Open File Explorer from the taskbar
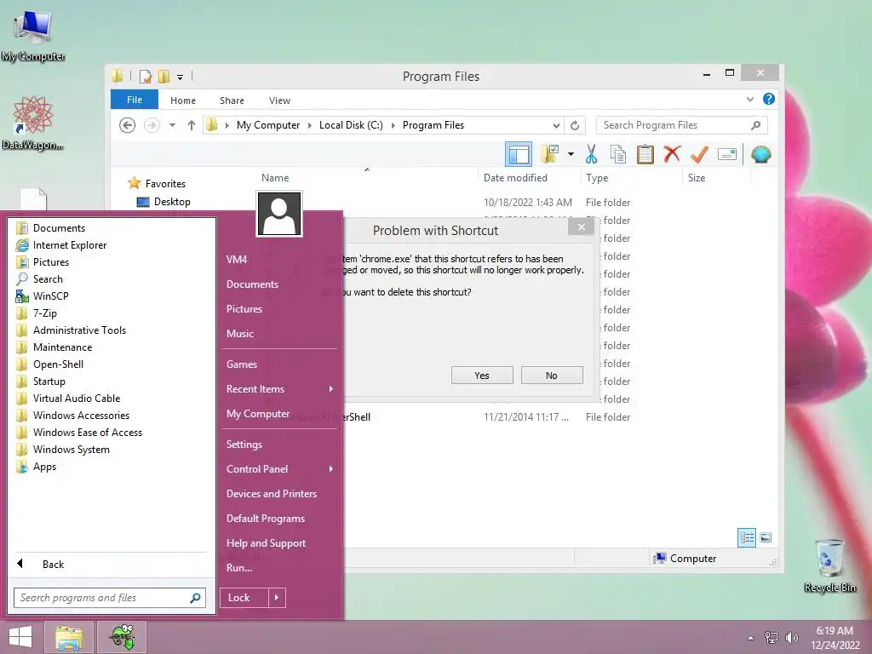Image resolution: width=872 pixels, height=654 pixels. (69, 637)
